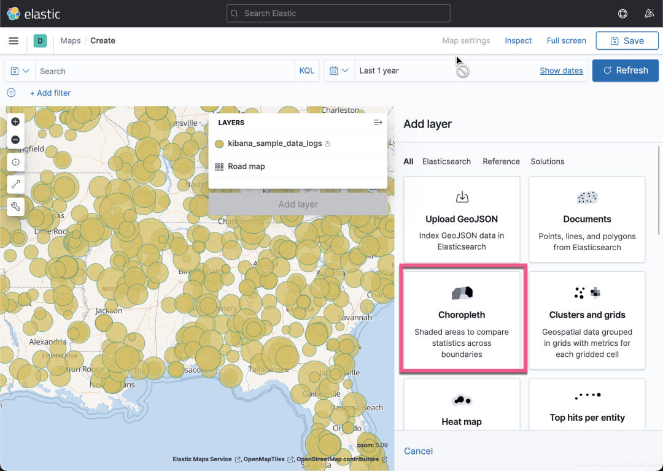Open the map tools wrench icon
This screenshot has height=471, width=663.
click(15, 207)
